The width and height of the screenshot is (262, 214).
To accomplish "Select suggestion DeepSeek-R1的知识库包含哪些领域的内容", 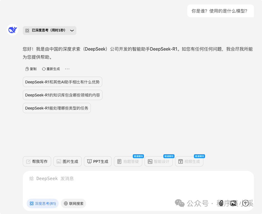I will [x=63, y=95].
